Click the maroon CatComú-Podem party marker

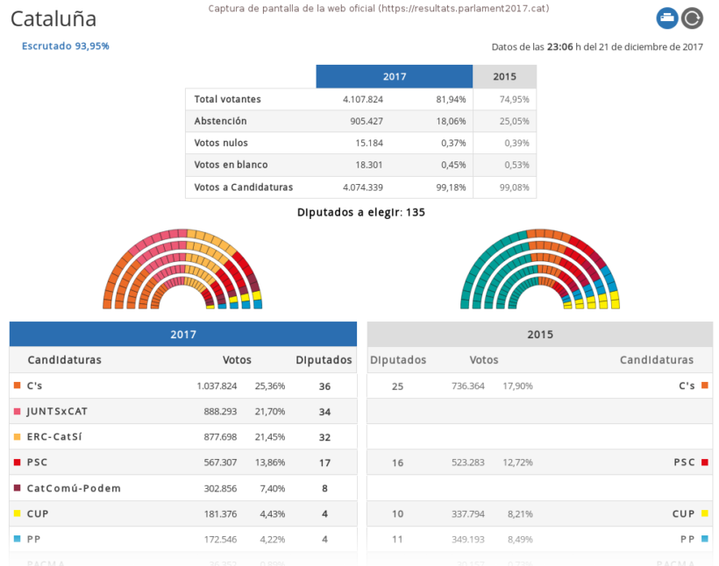(x=17, y=488)
